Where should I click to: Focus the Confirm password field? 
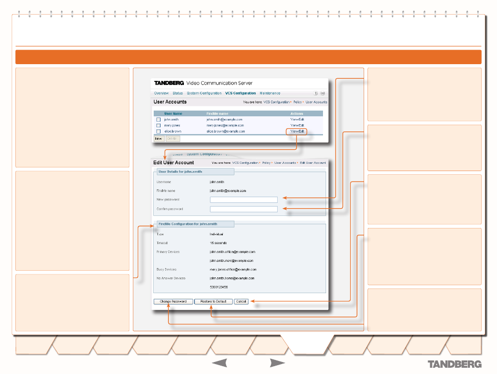[243, 209]
